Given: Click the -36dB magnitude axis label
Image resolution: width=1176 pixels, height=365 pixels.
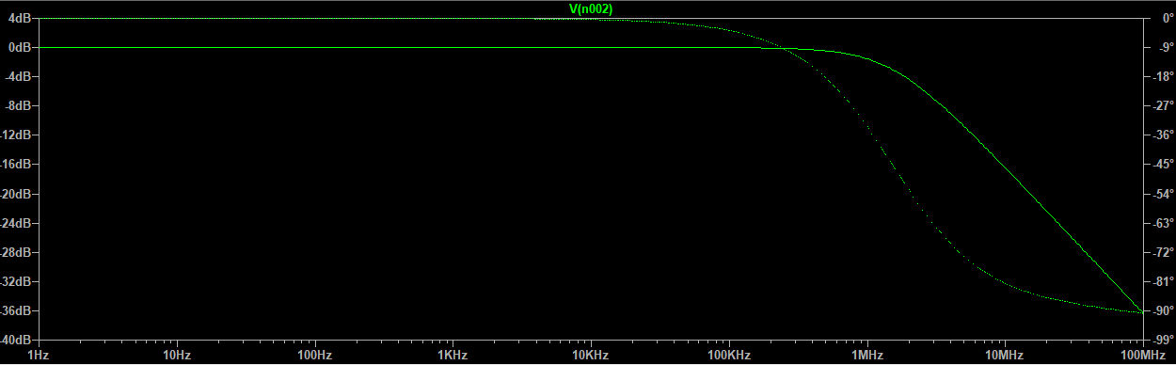Looking at the screenshot, I should [x=16, y=309].
